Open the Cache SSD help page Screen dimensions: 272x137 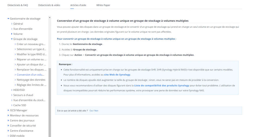(20, 105)
